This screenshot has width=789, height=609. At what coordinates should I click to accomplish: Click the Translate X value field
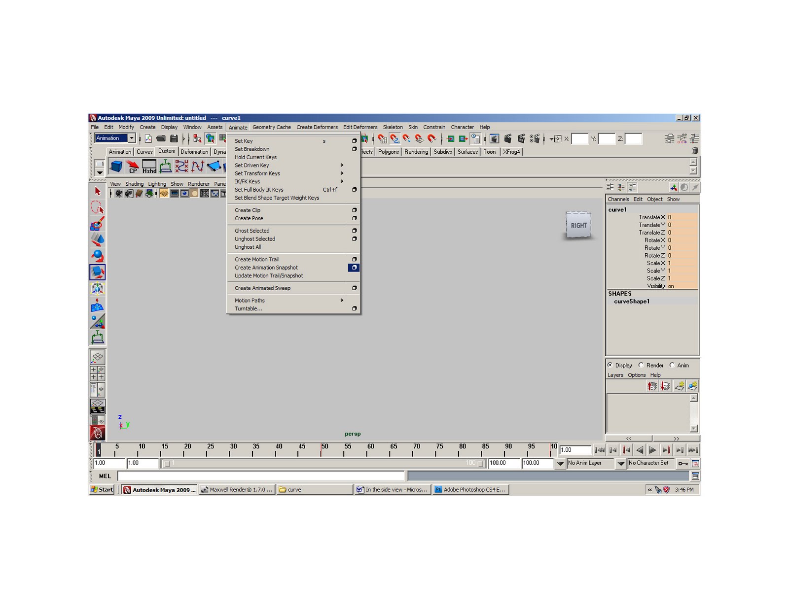tap(682, 217)
